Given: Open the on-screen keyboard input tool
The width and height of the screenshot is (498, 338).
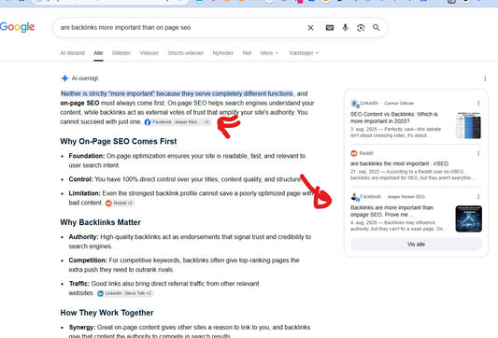Looking at the screenshot, I should point(330,28).
